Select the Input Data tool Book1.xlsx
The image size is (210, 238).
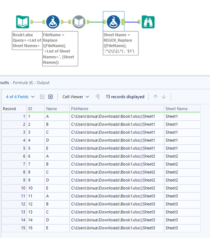click(x=23, y=22)
